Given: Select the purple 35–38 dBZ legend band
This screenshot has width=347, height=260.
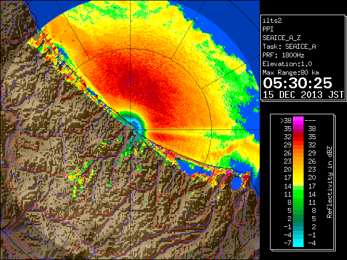Looking at the screenshot, I should click(x=298, y=129).
